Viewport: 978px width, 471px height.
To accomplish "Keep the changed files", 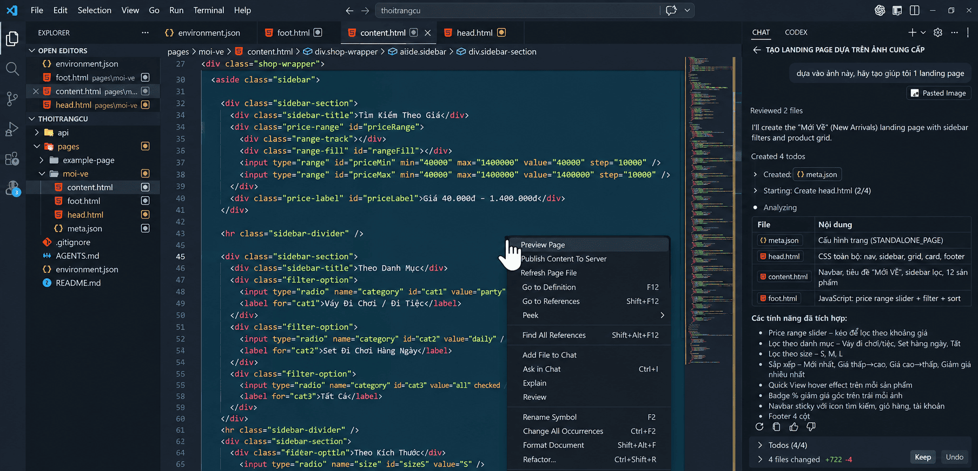I will tap(923, 457).
